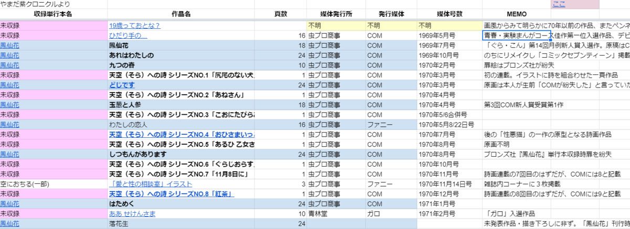Select the '1969年10月号' issue cell
This screenshot has width=630, height=229.
[449, 55]
